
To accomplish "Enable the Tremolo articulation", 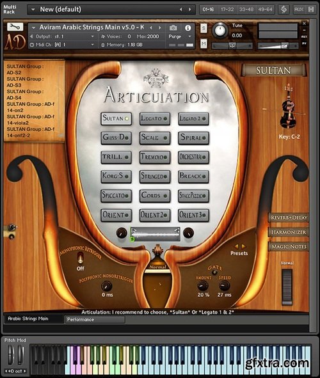I will pyautogui.click(x=155, y=157).
